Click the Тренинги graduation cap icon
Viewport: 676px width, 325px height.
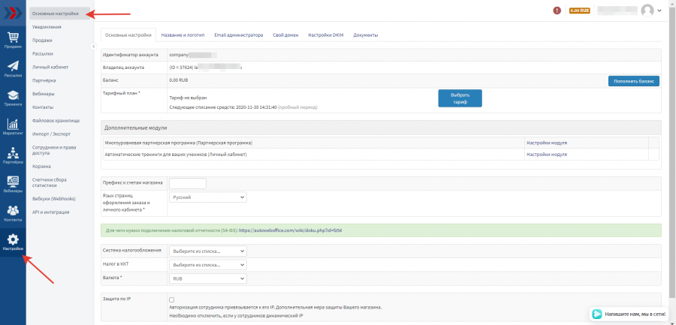tap(13, 96)
